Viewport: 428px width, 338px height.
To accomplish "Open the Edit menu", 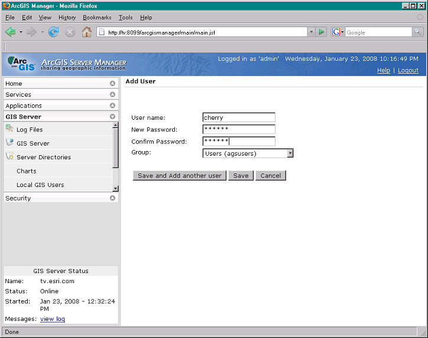I will pyautogui.click(x=27, y=18).
